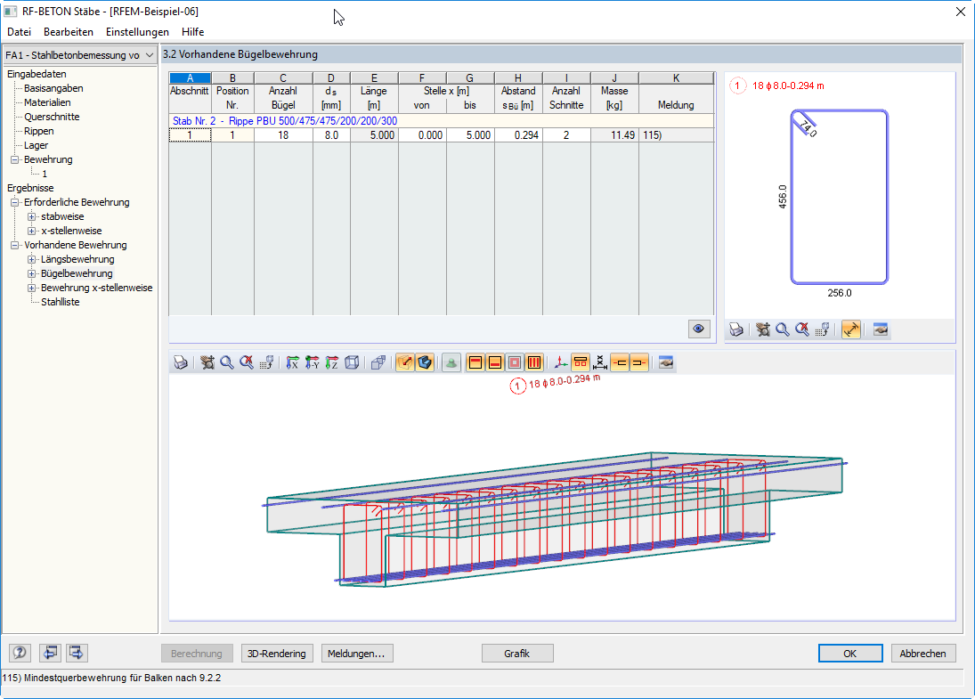Click the stacked boxes perspective icon
The height and width of the screenshot is (699, 975).
[378, 362]
